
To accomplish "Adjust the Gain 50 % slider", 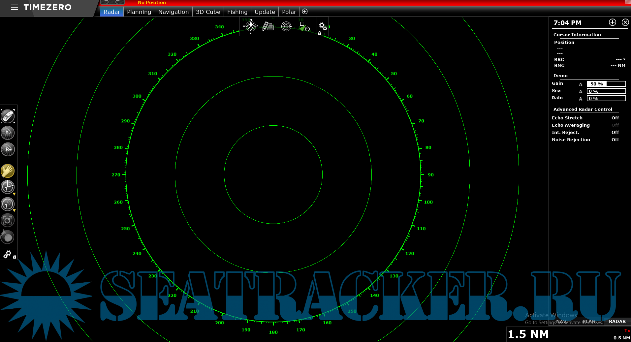I will [606, 84].
